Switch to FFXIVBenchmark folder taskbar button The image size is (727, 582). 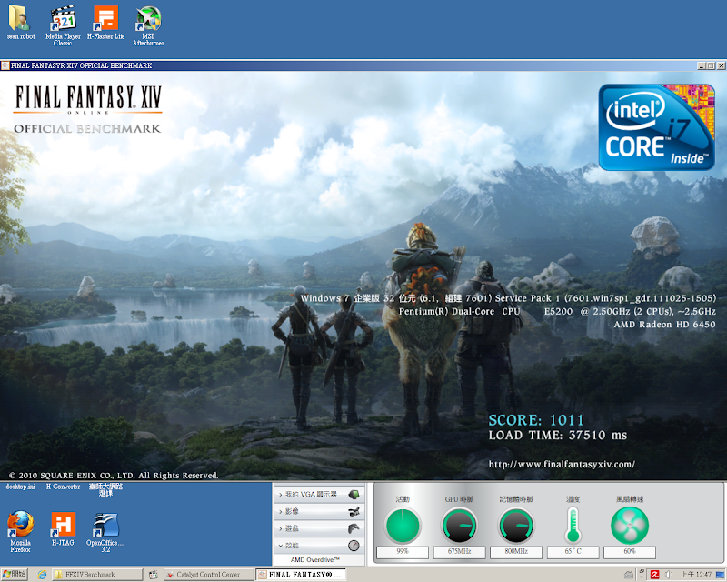(96, 575)
